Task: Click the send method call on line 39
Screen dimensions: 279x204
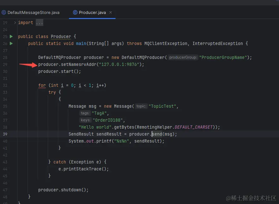Action: [157, 134]
